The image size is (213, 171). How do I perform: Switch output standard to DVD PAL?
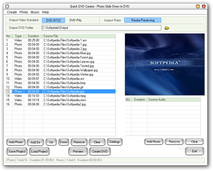tap(76, 20)
